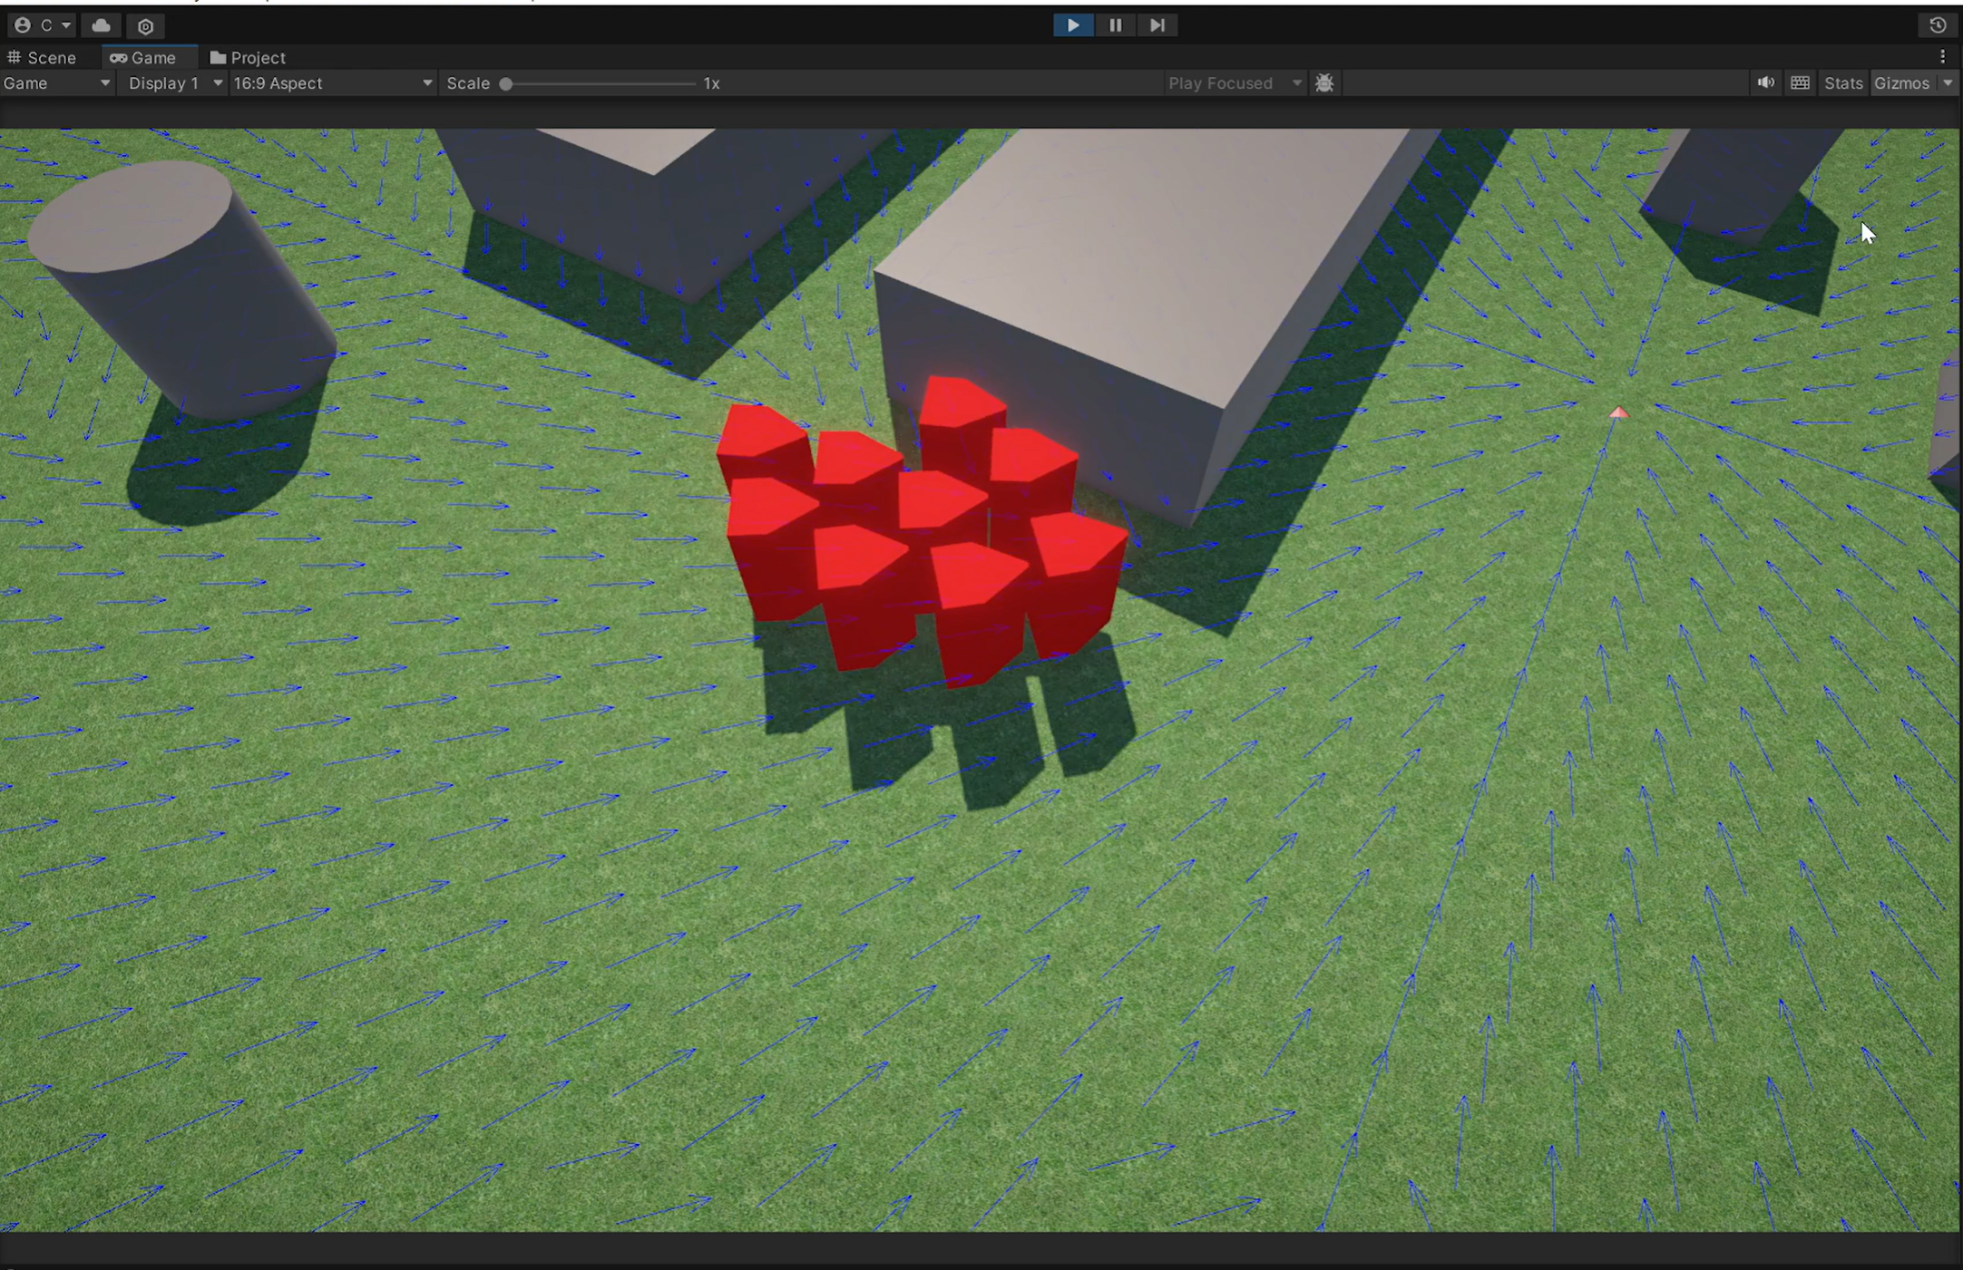1963x1270 pixels.
Task: Switch to the Scene tab
Action: coord(43,58)
